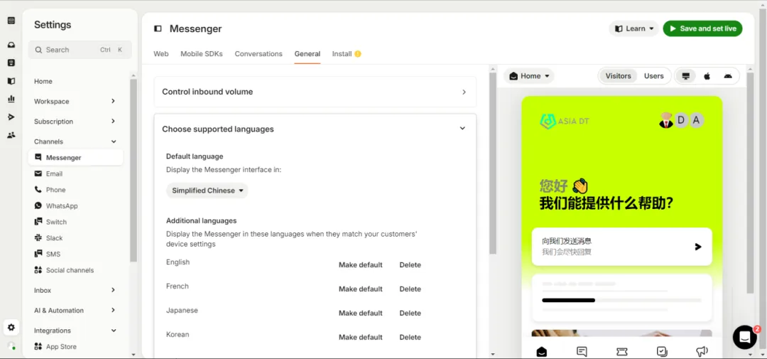
Task: Switch preview to Android icon
Action: pos(728,76)
